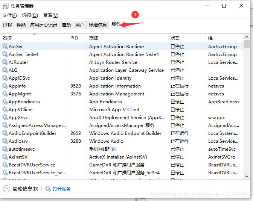Click the gear icon beside AppXSvc
This screenshot has width=253, height=201.
click(x=5, y=118)
